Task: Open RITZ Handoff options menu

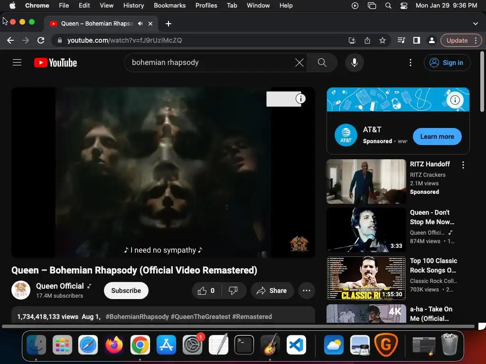Action: point(463,165)
